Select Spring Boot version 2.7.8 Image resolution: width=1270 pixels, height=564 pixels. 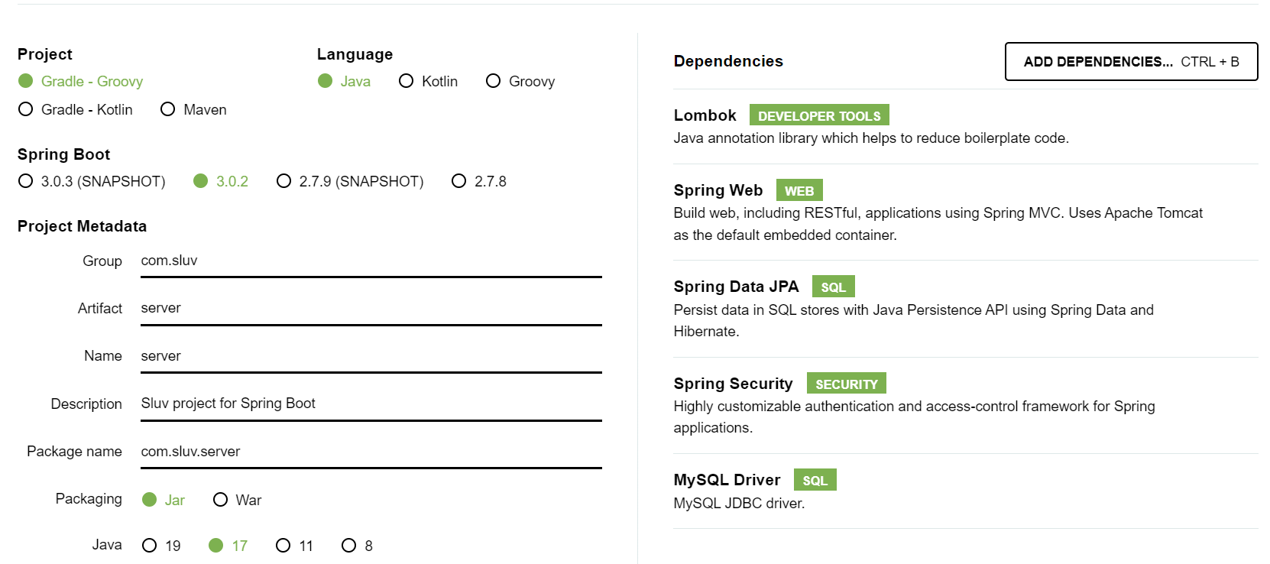(458, 181)
